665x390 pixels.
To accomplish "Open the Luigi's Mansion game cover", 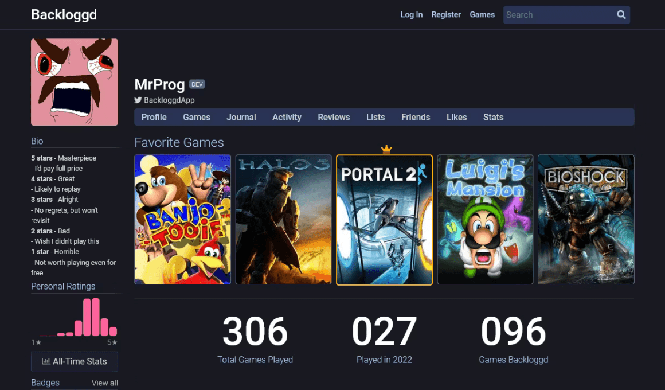I will pos(485,220).
